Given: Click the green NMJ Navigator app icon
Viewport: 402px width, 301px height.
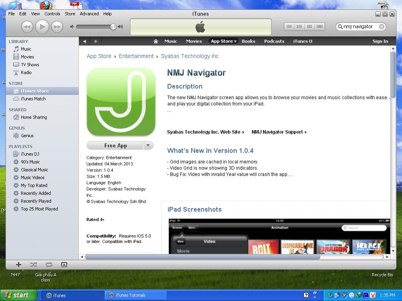Looking at the screenshot, I should [121, 102].
